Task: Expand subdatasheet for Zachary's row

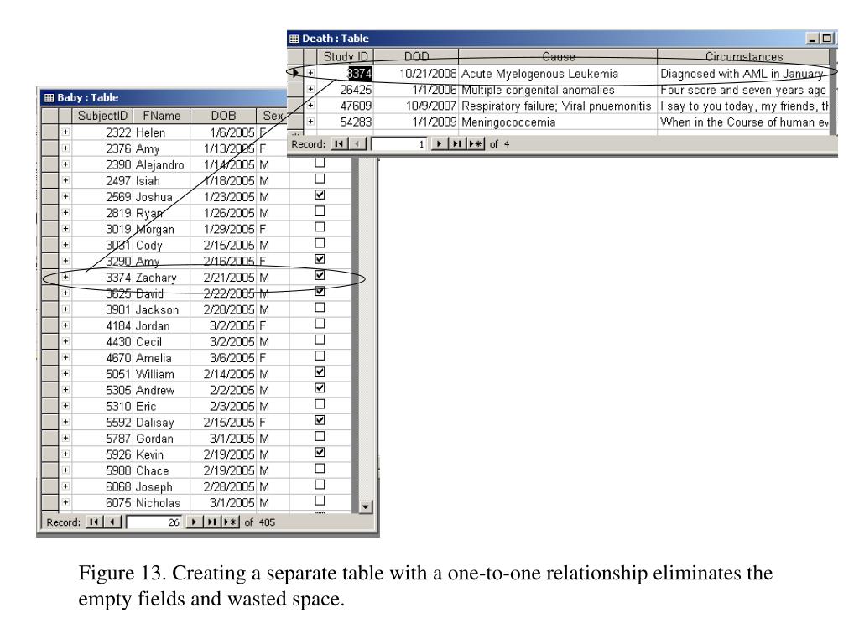Action: click(65, 277)
